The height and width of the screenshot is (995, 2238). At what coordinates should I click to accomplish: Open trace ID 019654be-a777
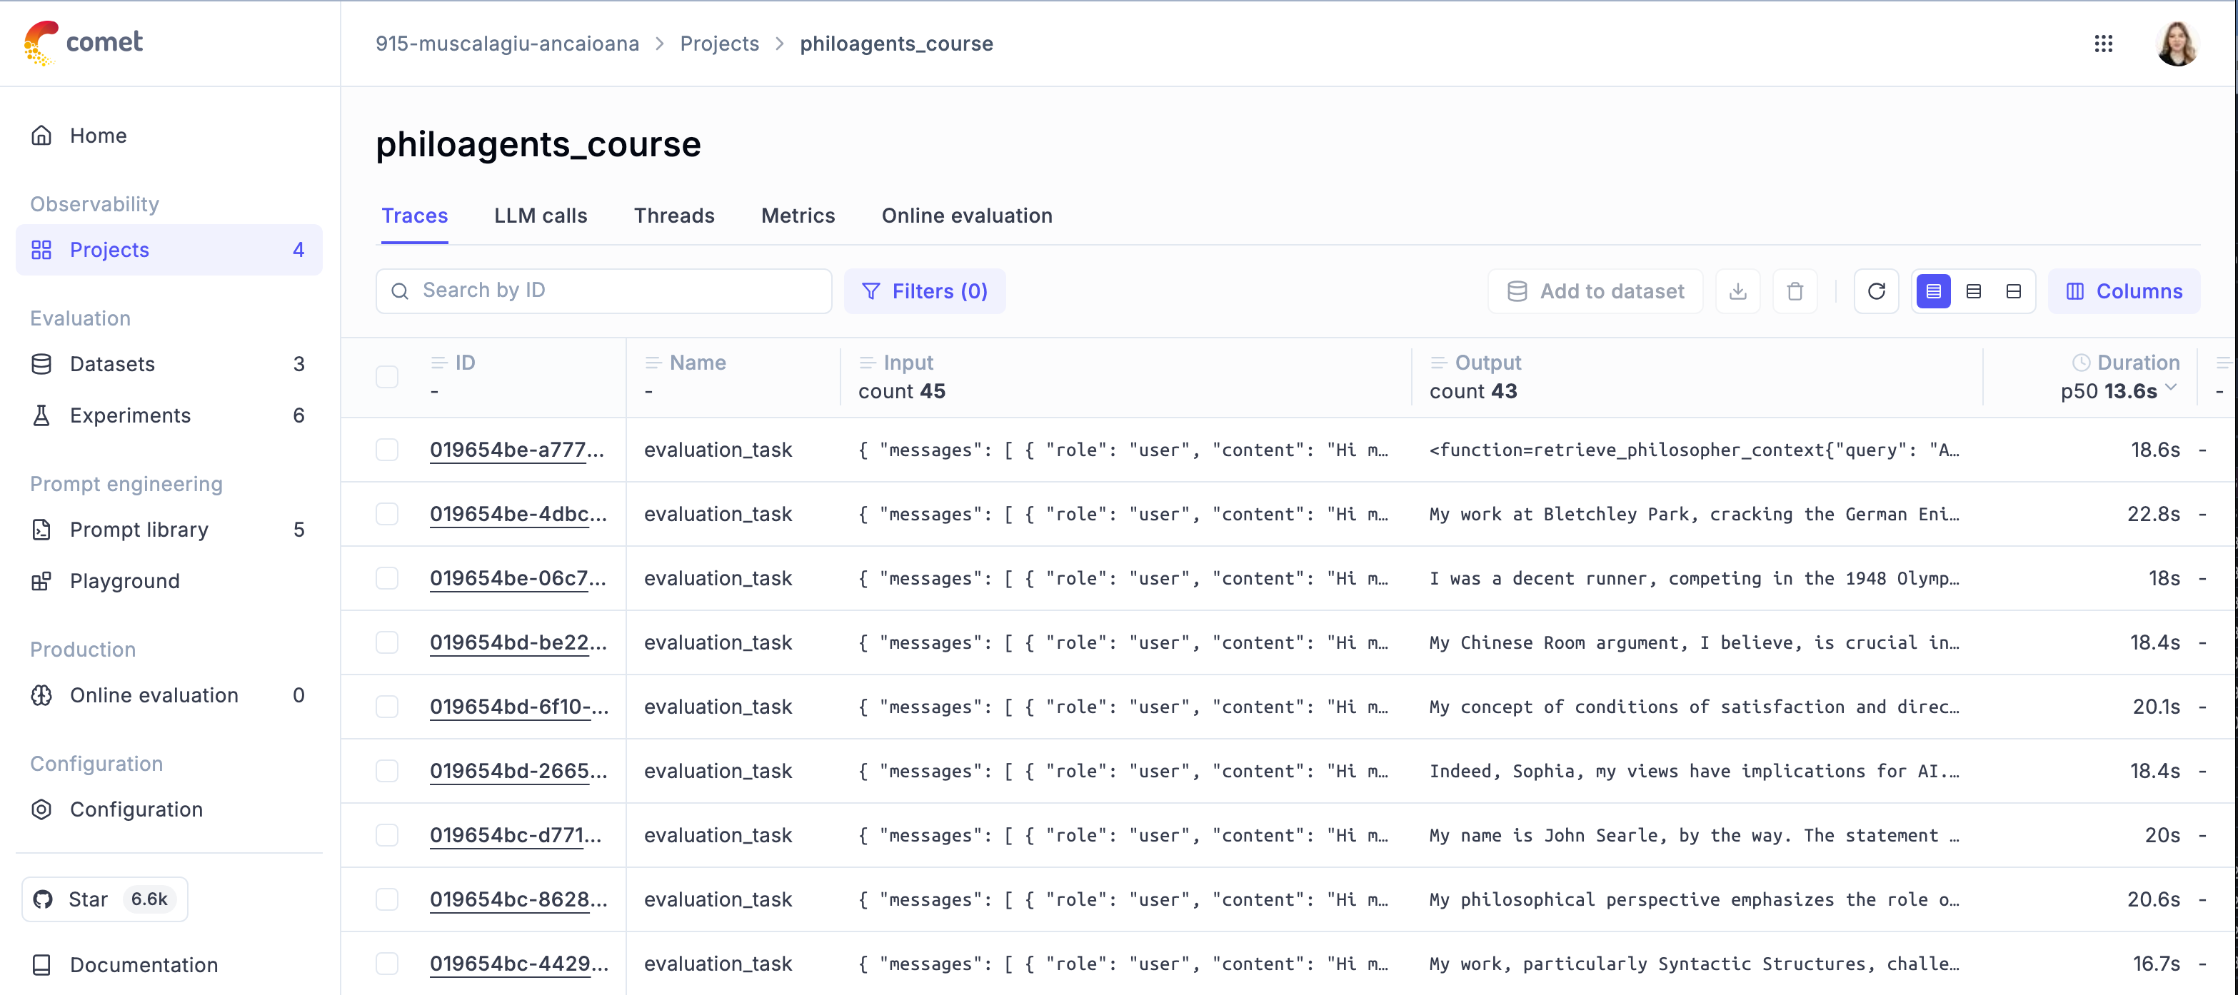point(517,450)
